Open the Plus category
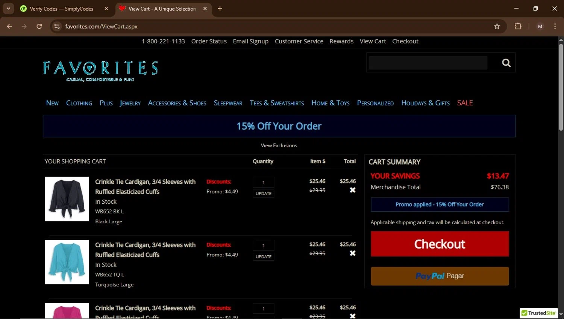 106,103
